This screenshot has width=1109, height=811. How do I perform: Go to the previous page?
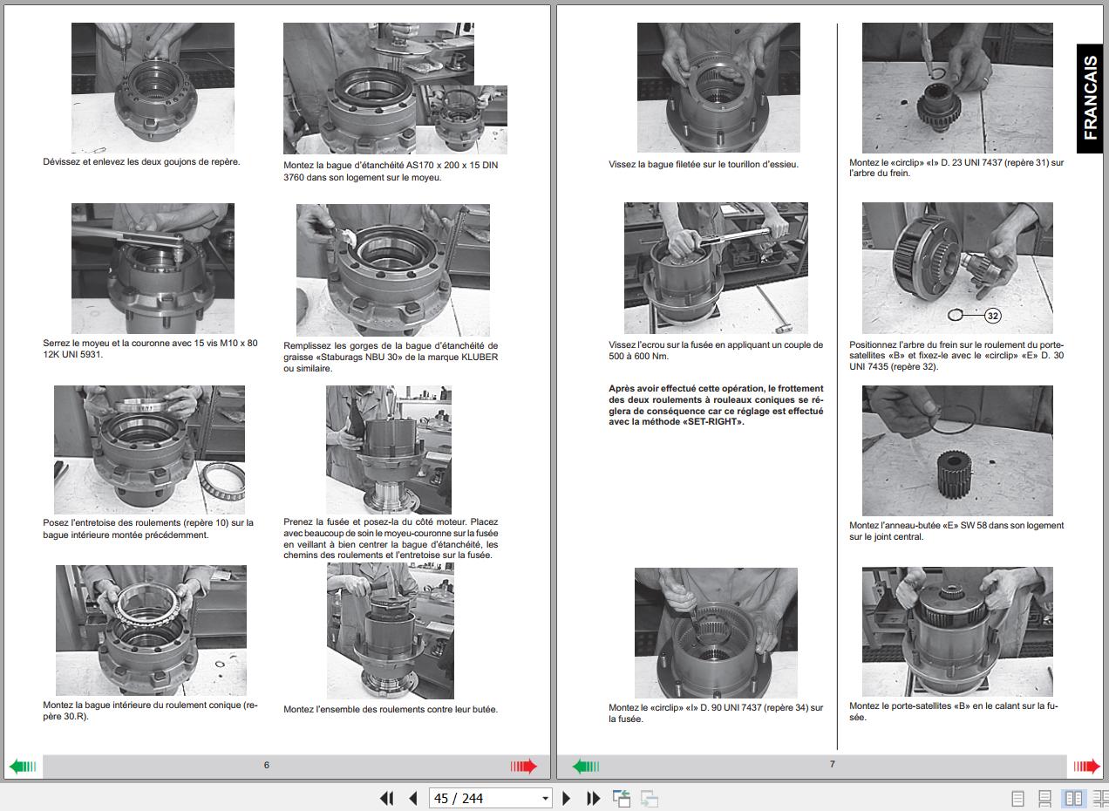(413, 798)
